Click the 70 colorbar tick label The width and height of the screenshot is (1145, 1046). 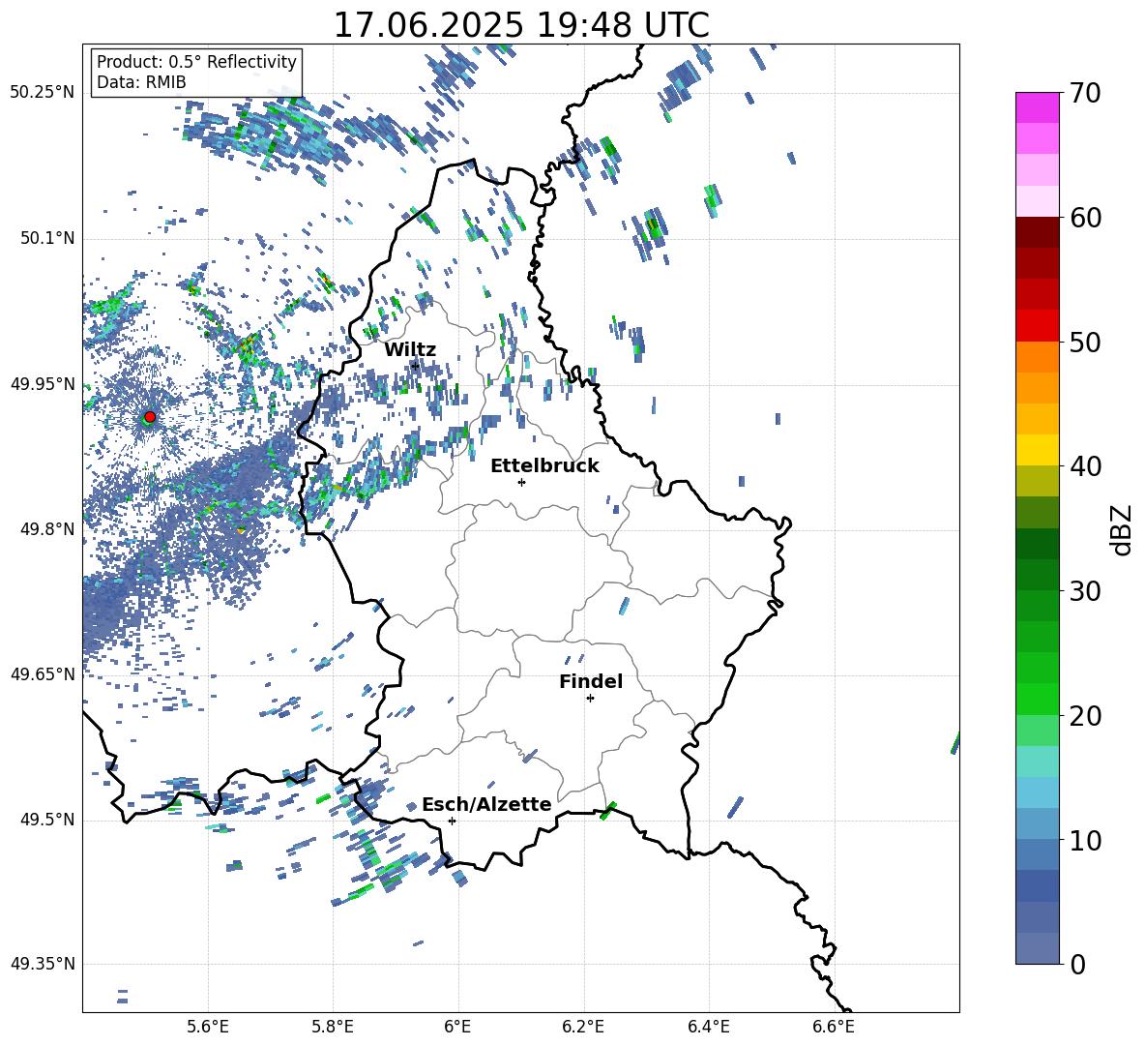click(1085, 93)
